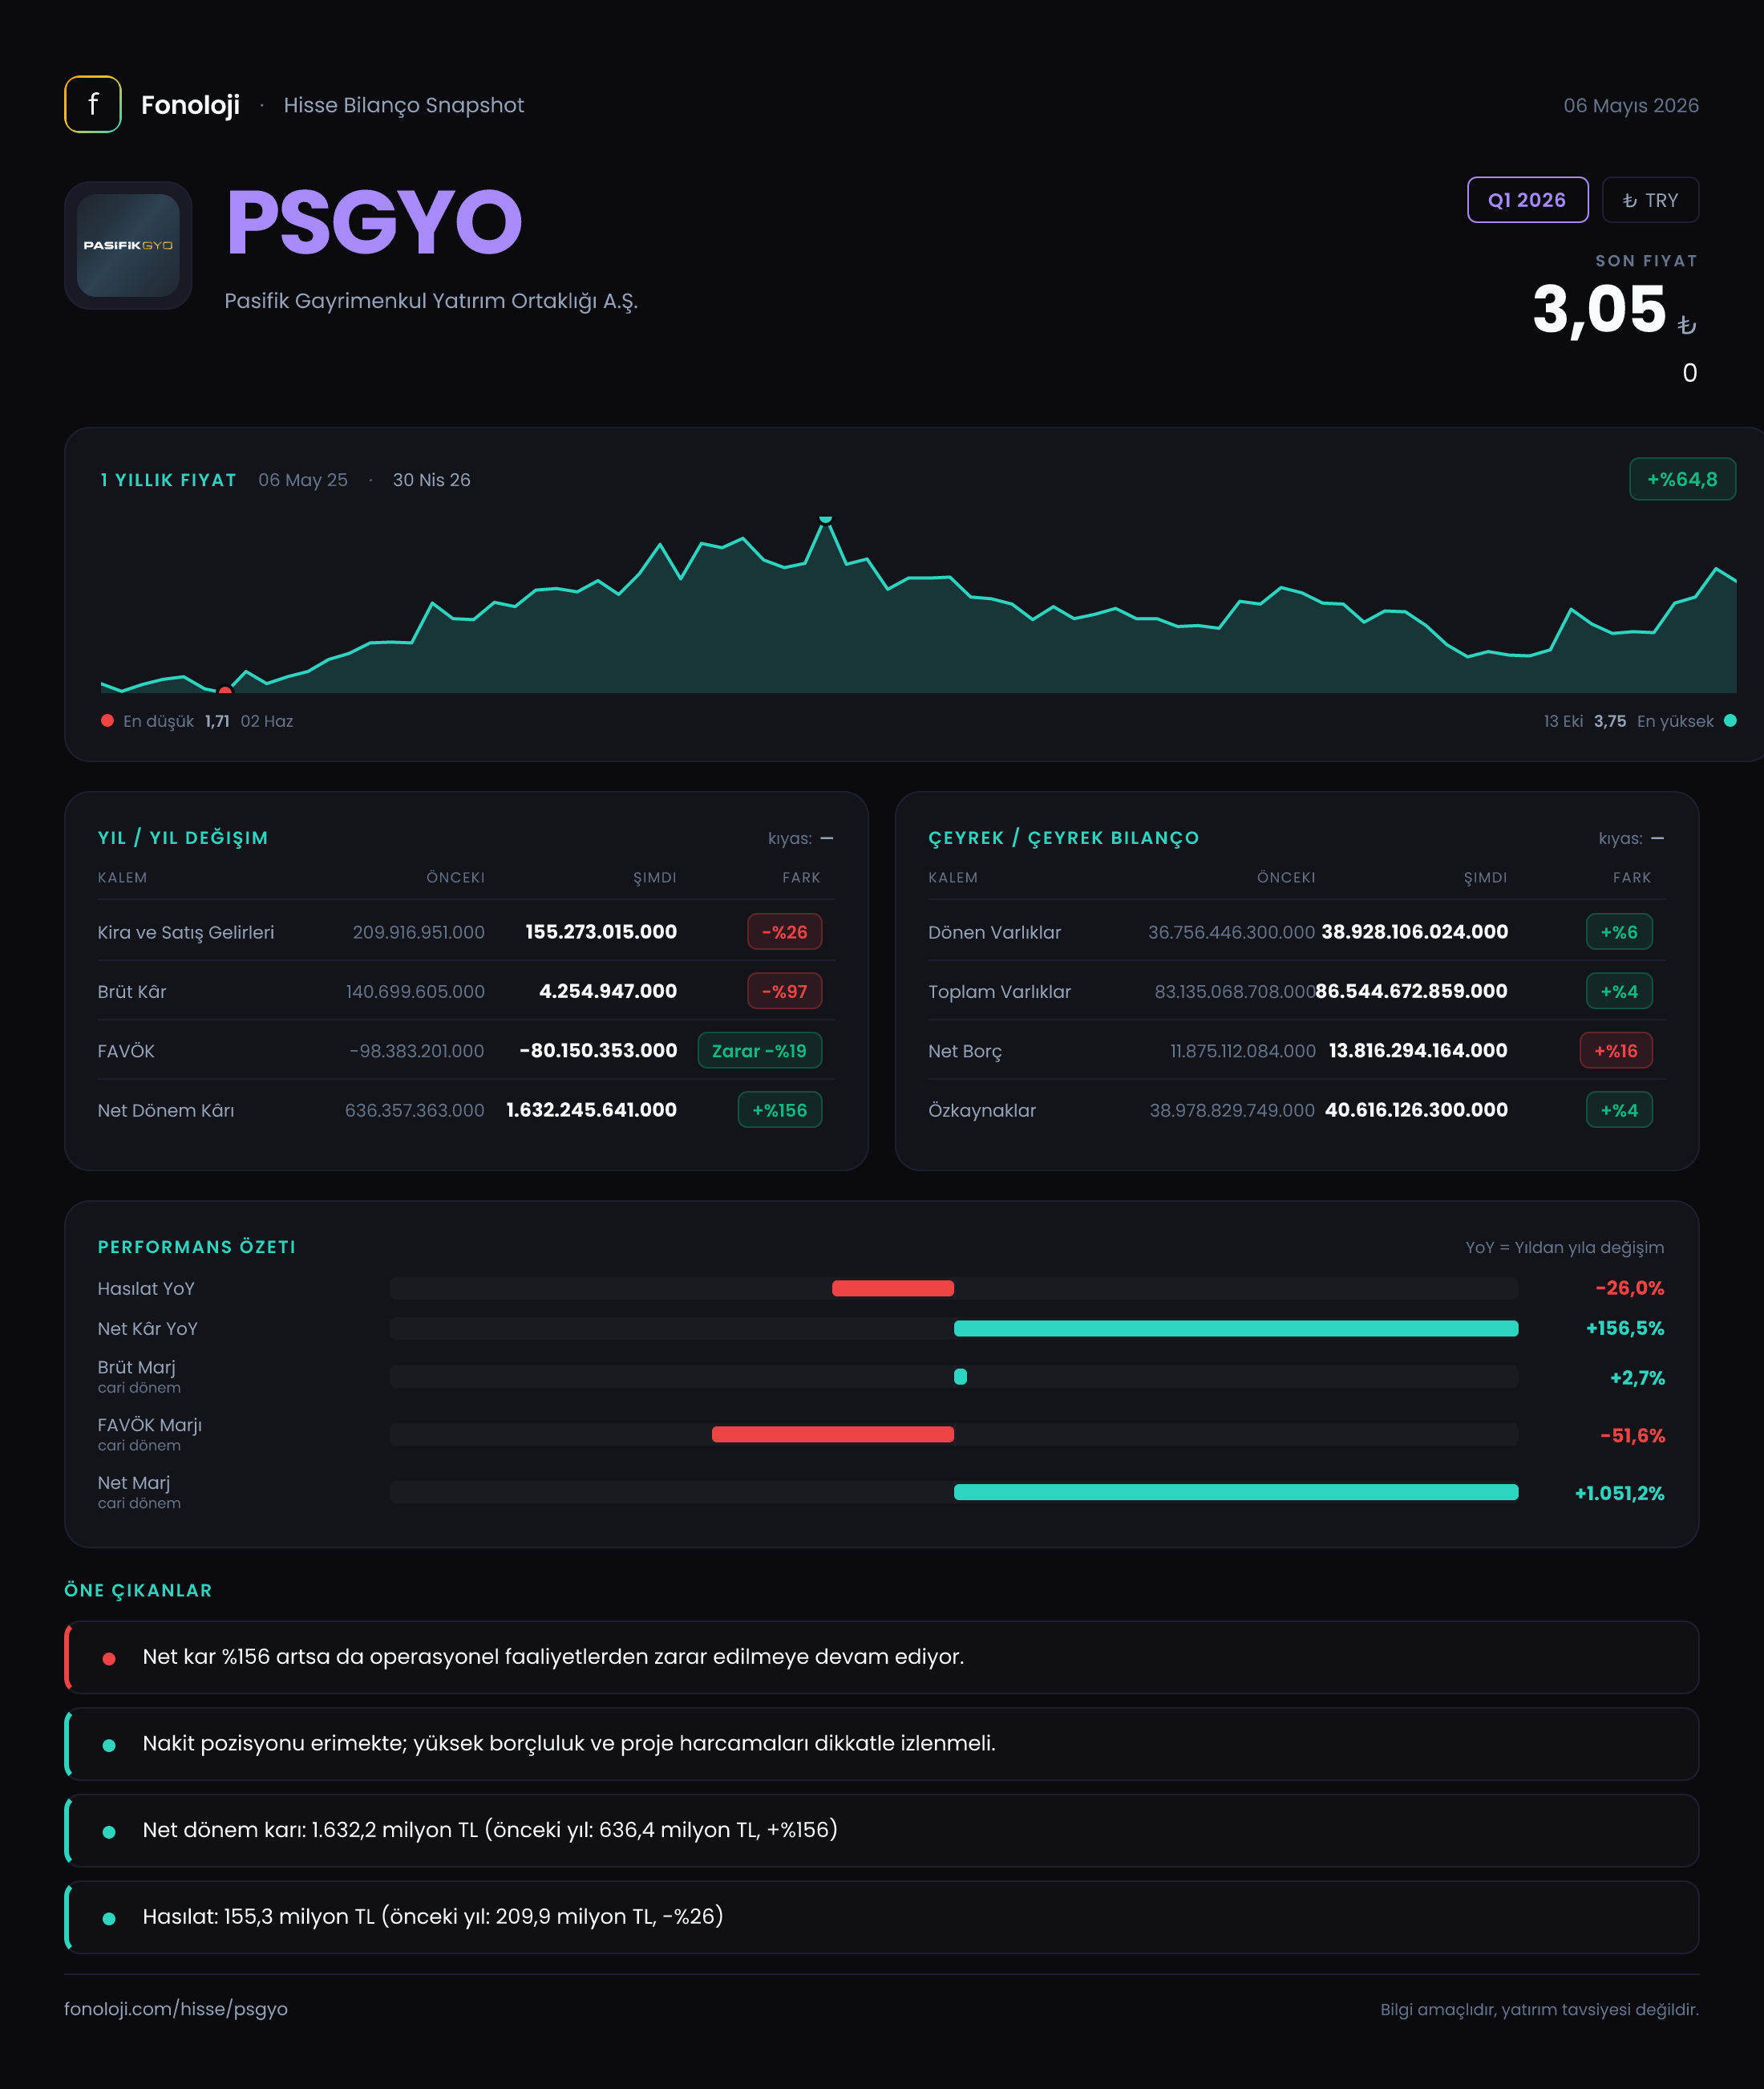
Task: Click the ÇEYREK / ÇEYREK BILANÇO heading
Action: (x=1063, y=838)
